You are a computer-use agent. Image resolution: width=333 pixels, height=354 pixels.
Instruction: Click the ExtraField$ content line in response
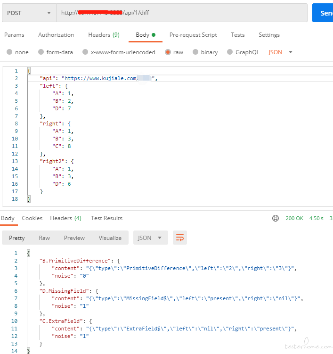point(174,329)
